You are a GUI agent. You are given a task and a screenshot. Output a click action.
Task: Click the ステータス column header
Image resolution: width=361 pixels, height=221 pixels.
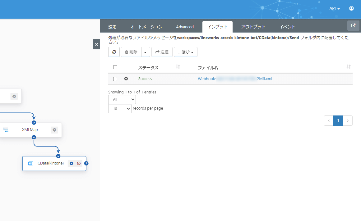tap(148, 68)
